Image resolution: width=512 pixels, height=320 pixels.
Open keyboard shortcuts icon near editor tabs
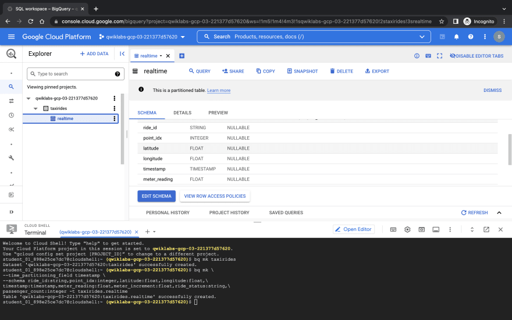coord(428,56)
